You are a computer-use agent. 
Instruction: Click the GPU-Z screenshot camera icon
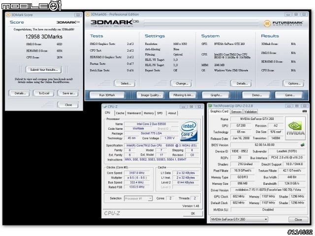pyautogui.click(x=305, y=111)
